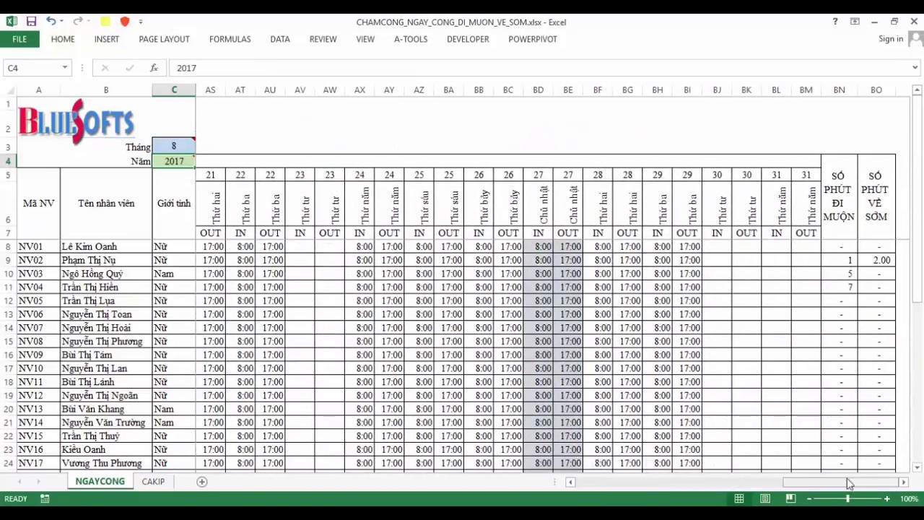Click Sign in

[891, 39]
